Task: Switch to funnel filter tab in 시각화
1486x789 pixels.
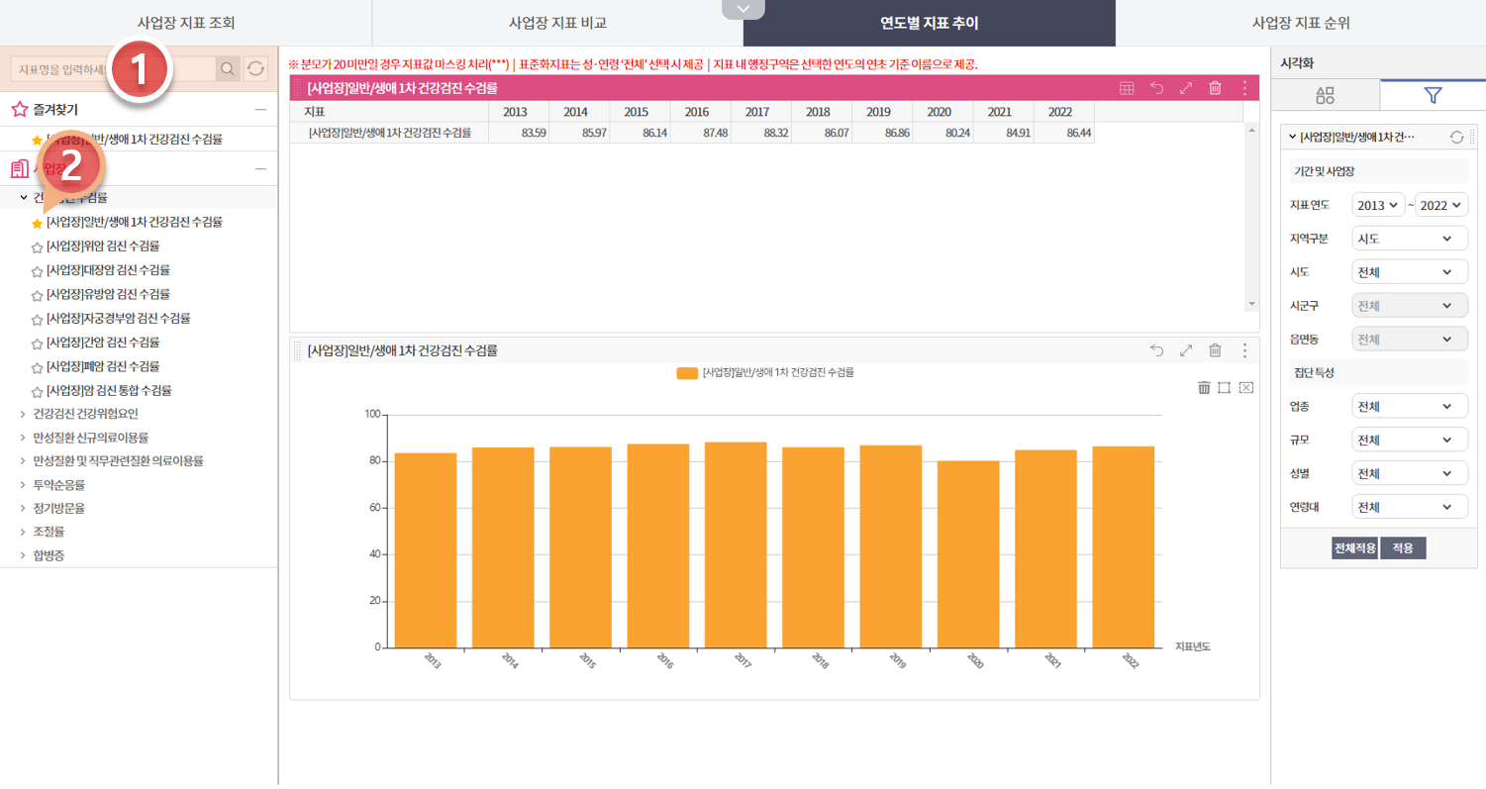Action: click(1433, 95)
